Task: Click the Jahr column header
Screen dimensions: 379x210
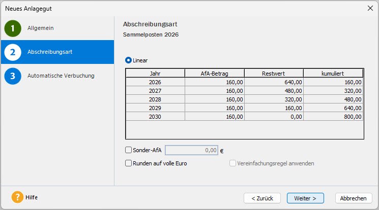Action: 155,73
